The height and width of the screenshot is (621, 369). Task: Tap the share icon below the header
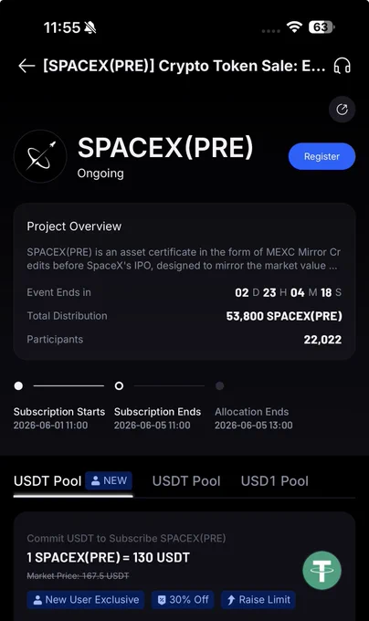343,110
